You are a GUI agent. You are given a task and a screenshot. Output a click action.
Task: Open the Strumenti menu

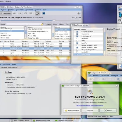[29, 10]
